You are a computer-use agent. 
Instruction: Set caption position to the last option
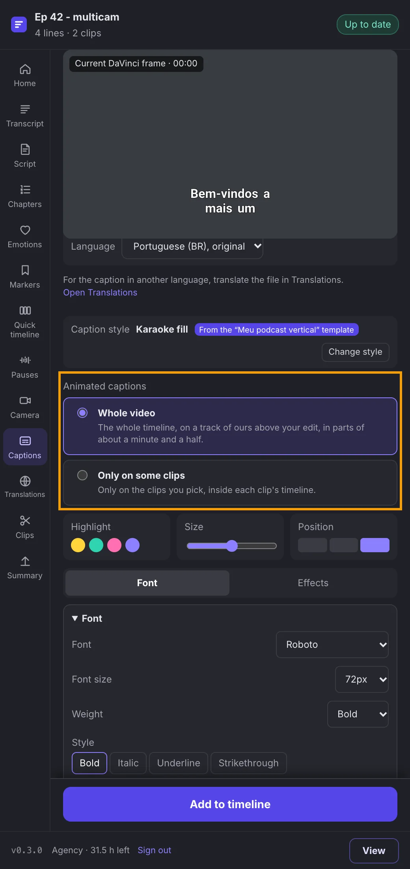(375, 545)
